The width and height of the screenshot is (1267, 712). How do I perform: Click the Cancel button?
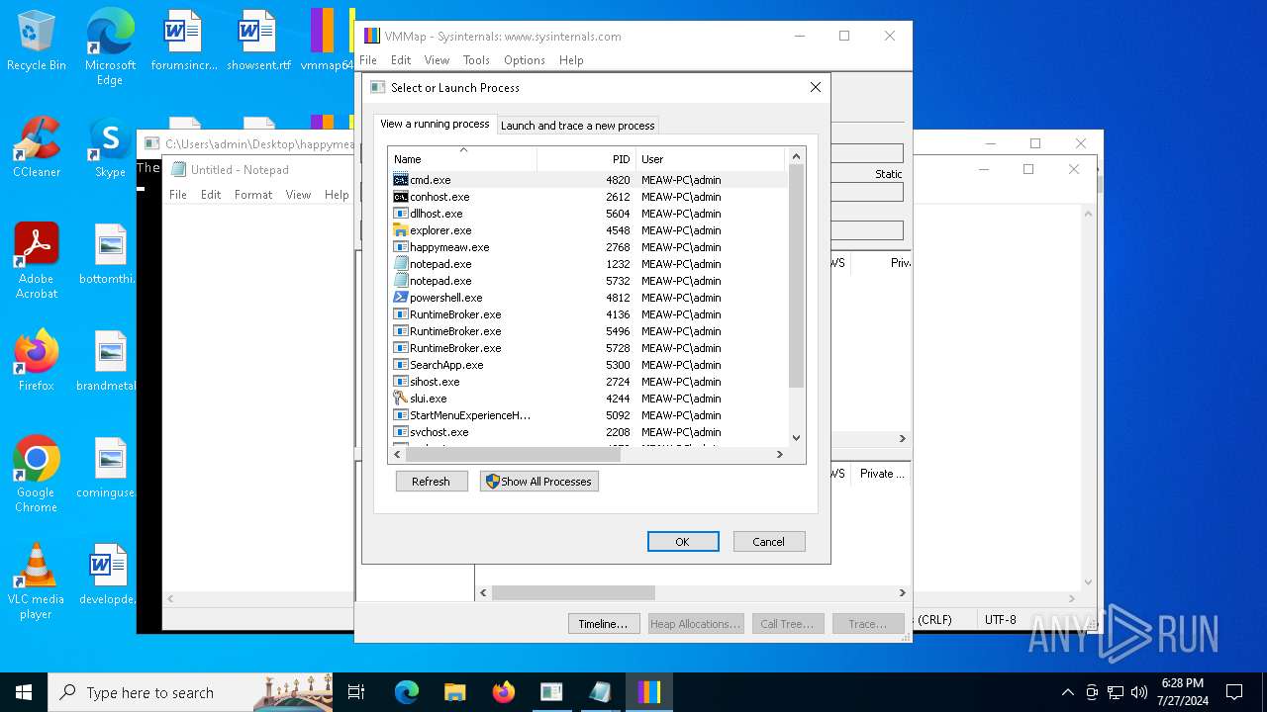coord(769,542)
